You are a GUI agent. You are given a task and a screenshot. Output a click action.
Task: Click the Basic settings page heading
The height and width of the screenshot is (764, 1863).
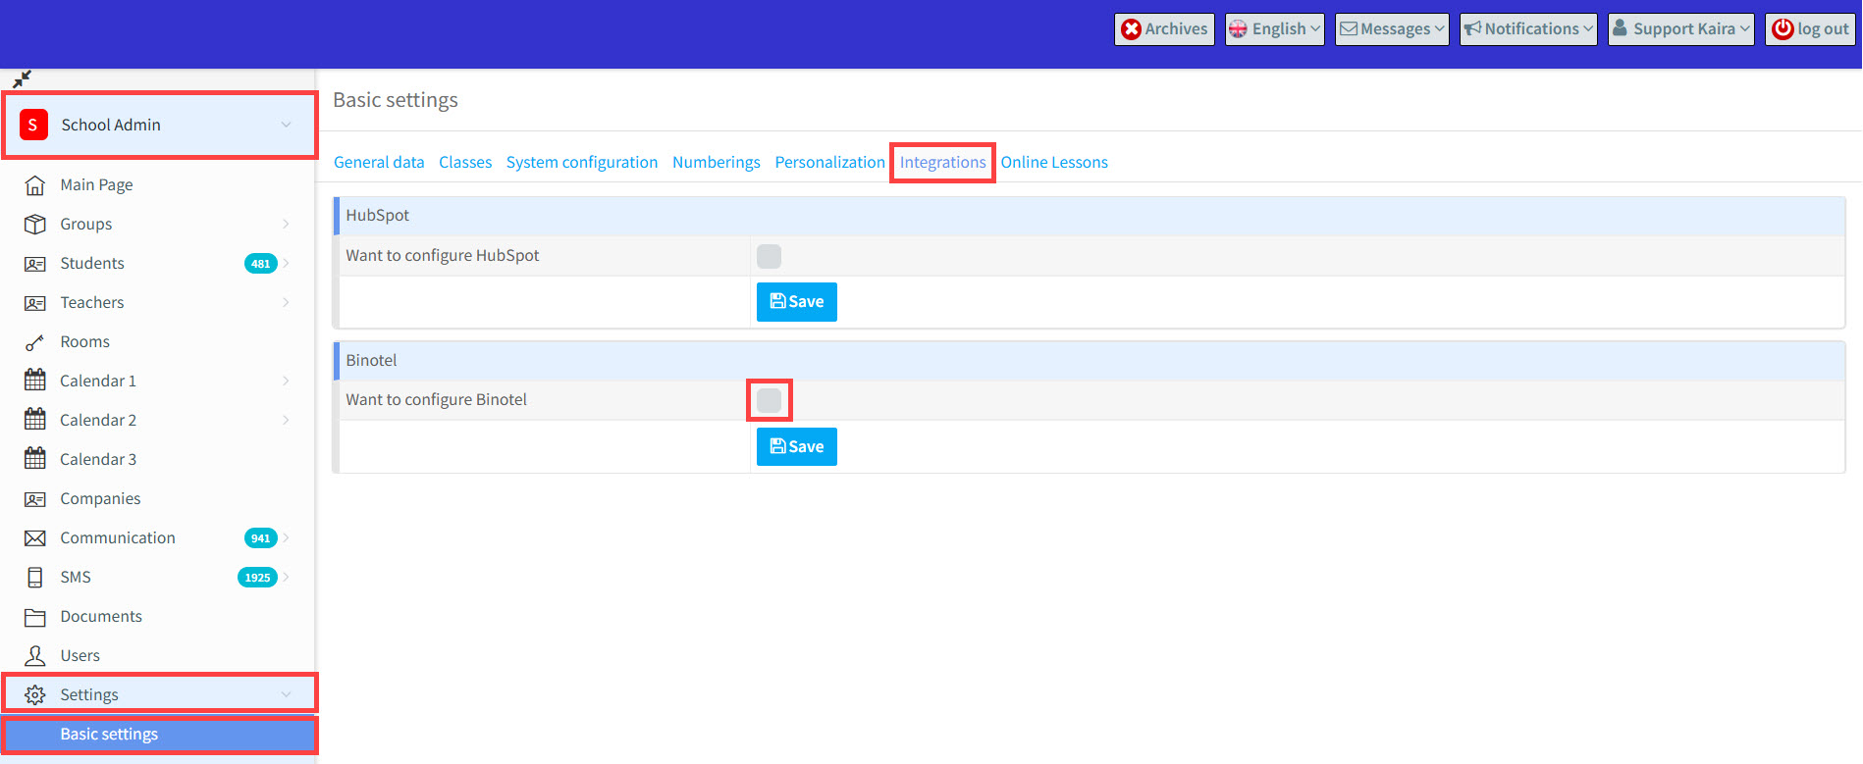pyautogui.click(x=396, y=100)
